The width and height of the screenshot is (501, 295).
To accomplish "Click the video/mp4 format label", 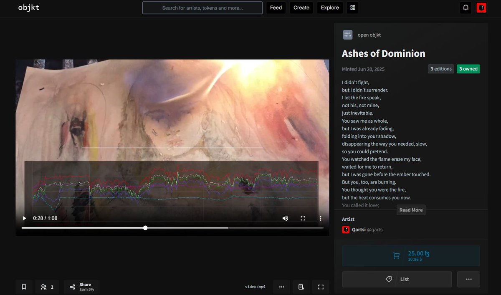I will [x=255, y=287].
